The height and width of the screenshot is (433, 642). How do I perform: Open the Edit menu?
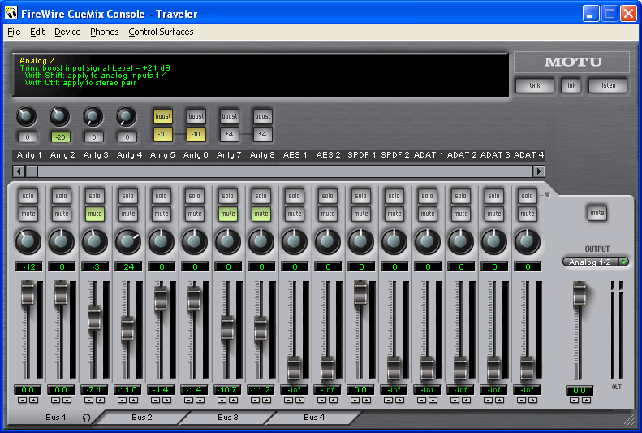pos(37,32)
